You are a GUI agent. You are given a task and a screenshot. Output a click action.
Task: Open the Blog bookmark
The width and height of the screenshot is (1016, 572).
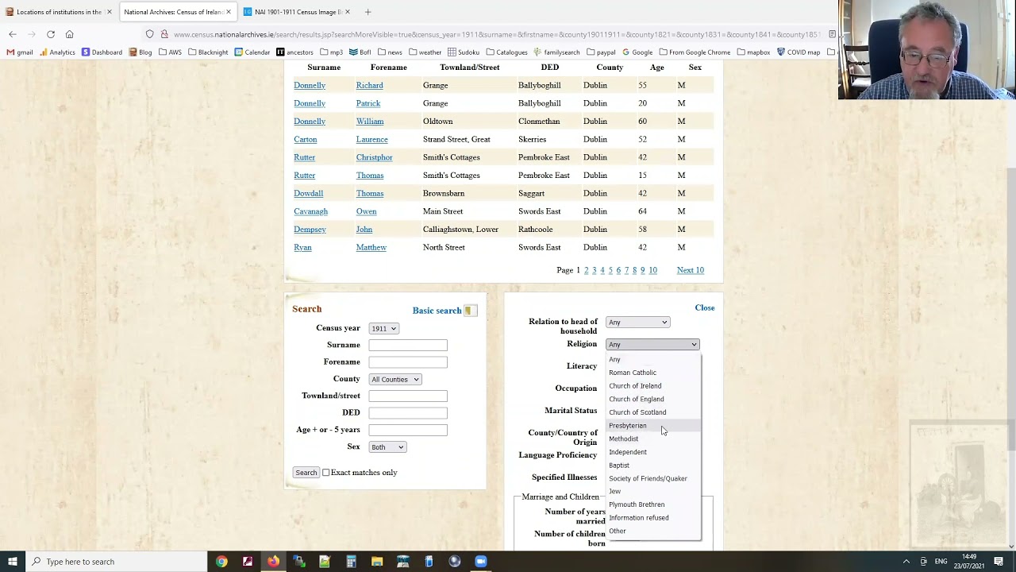tap(140, 52)
